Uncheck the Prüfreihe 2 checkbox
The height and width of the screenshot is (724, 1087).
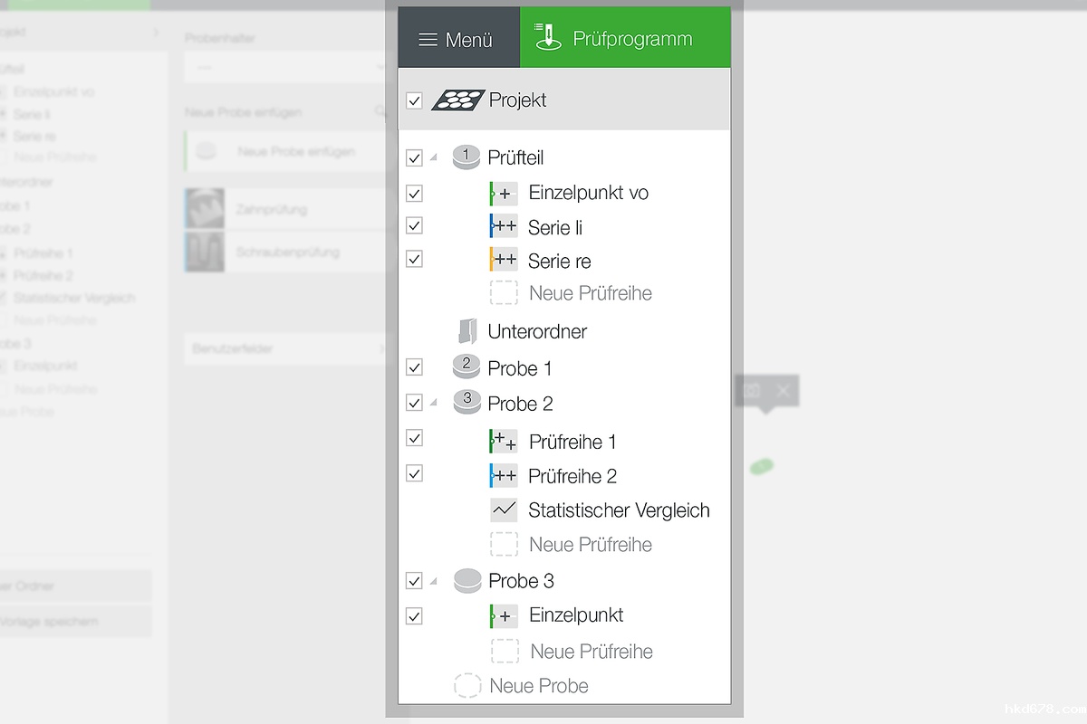click(x=414, y=473)
